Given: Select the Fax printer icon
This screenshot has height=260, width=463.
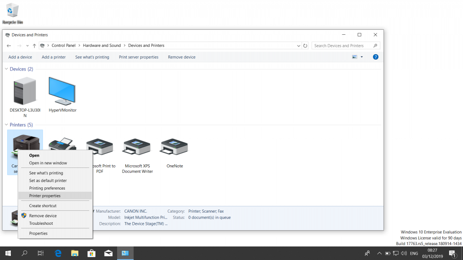Looking at the screenshot, I should pos(62,144).
